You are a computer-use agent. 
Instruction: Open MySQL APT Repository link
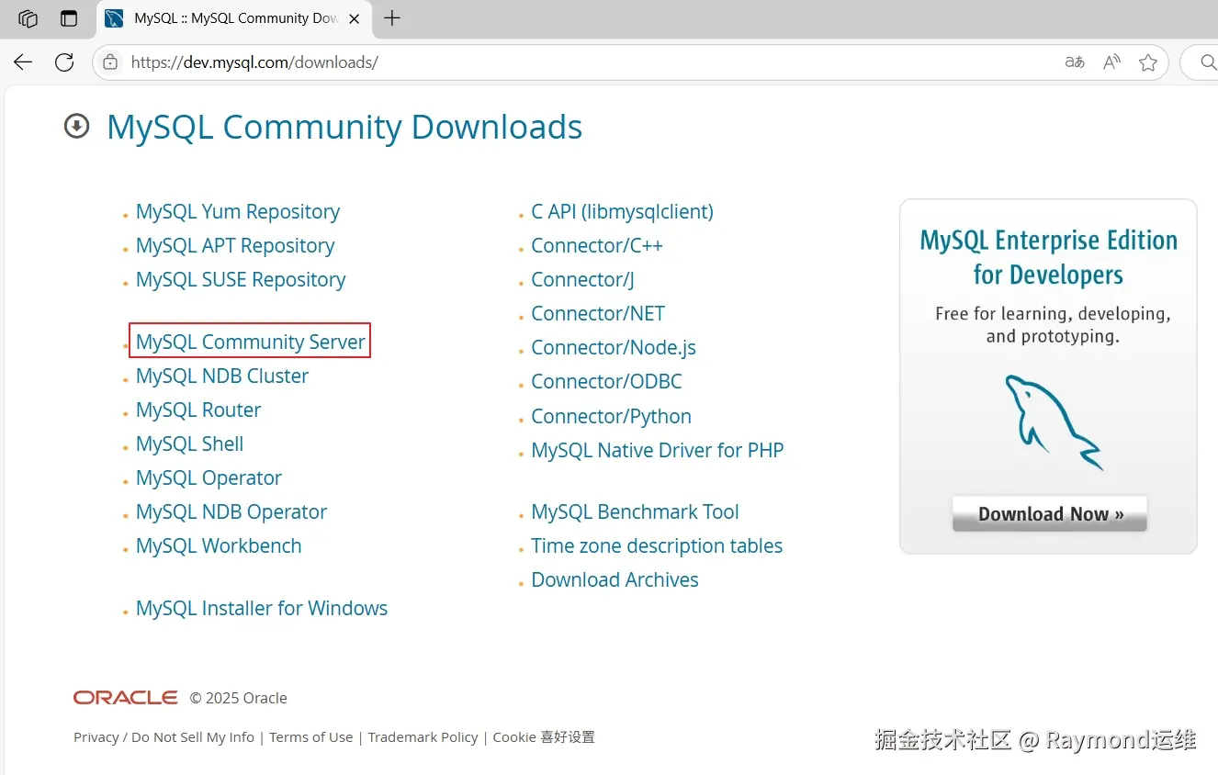[x=235, y=245]
